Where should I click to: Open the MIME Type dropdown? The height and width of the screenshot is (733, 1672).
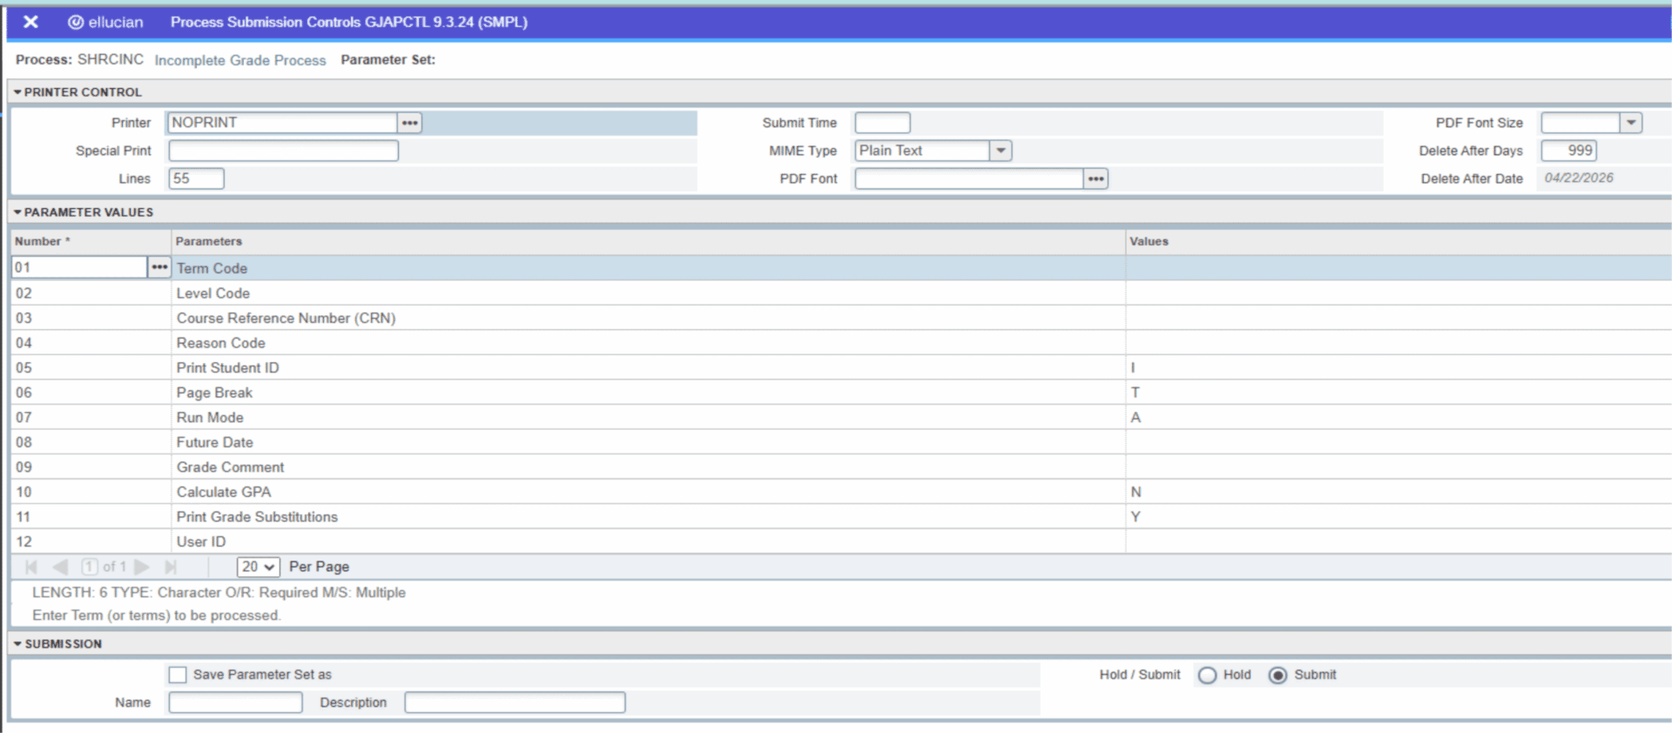point(1001,151)
